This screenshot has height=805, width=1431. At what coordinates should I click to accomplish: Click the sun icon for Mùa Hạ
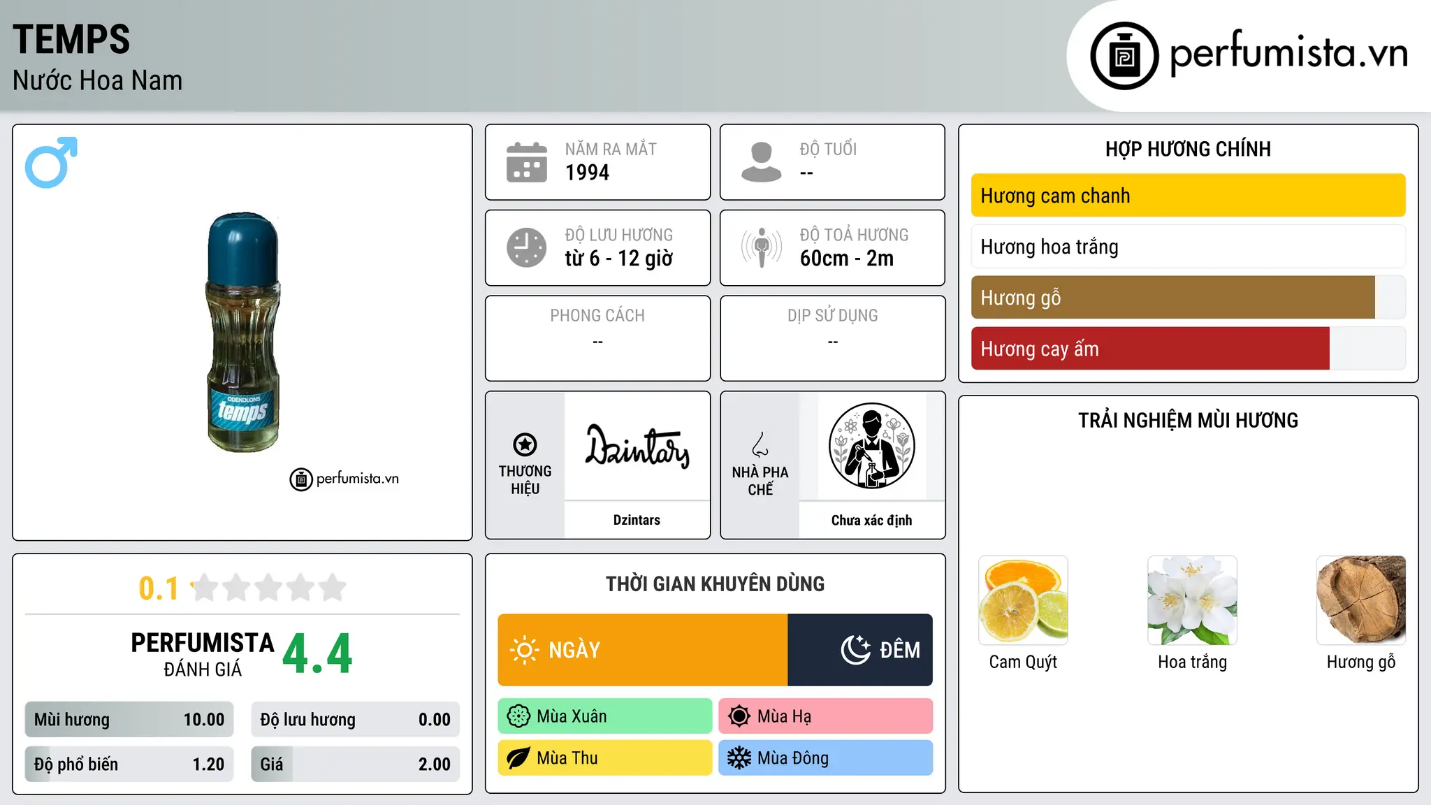[x=739, y=716]
